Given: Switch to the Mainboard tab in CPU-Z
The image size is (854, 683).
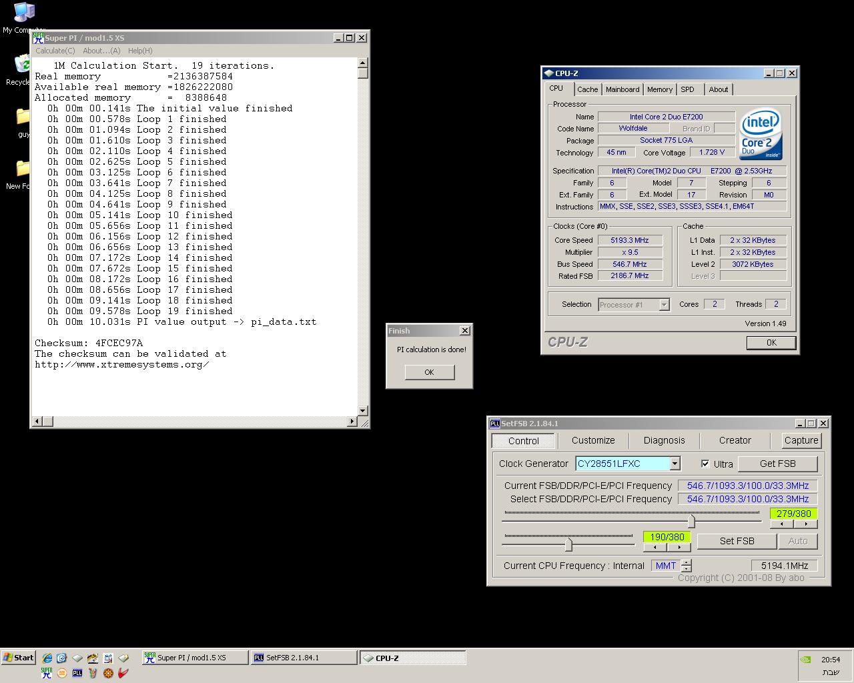Looking at the screenshot, I should (622, 89).
